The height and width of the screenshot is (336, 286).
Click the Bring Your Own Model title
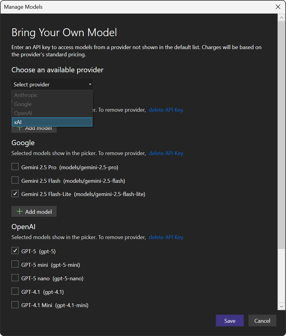click(x=64, y=33)
